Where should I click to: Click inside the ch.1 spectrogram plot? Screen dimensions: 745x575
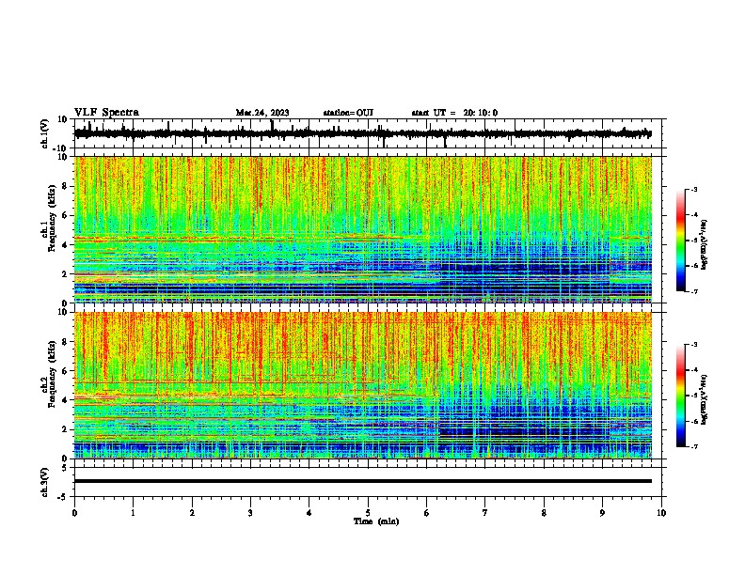[x=363, y=229]
